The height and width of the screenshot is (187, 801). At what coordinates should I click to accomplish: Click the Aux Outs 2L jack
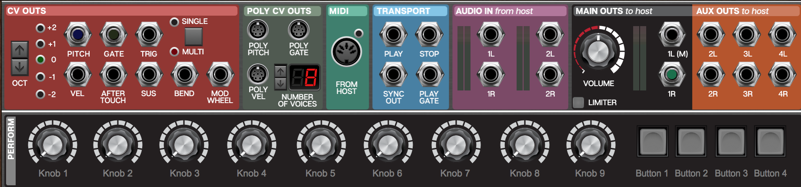(x=711, y=34)
